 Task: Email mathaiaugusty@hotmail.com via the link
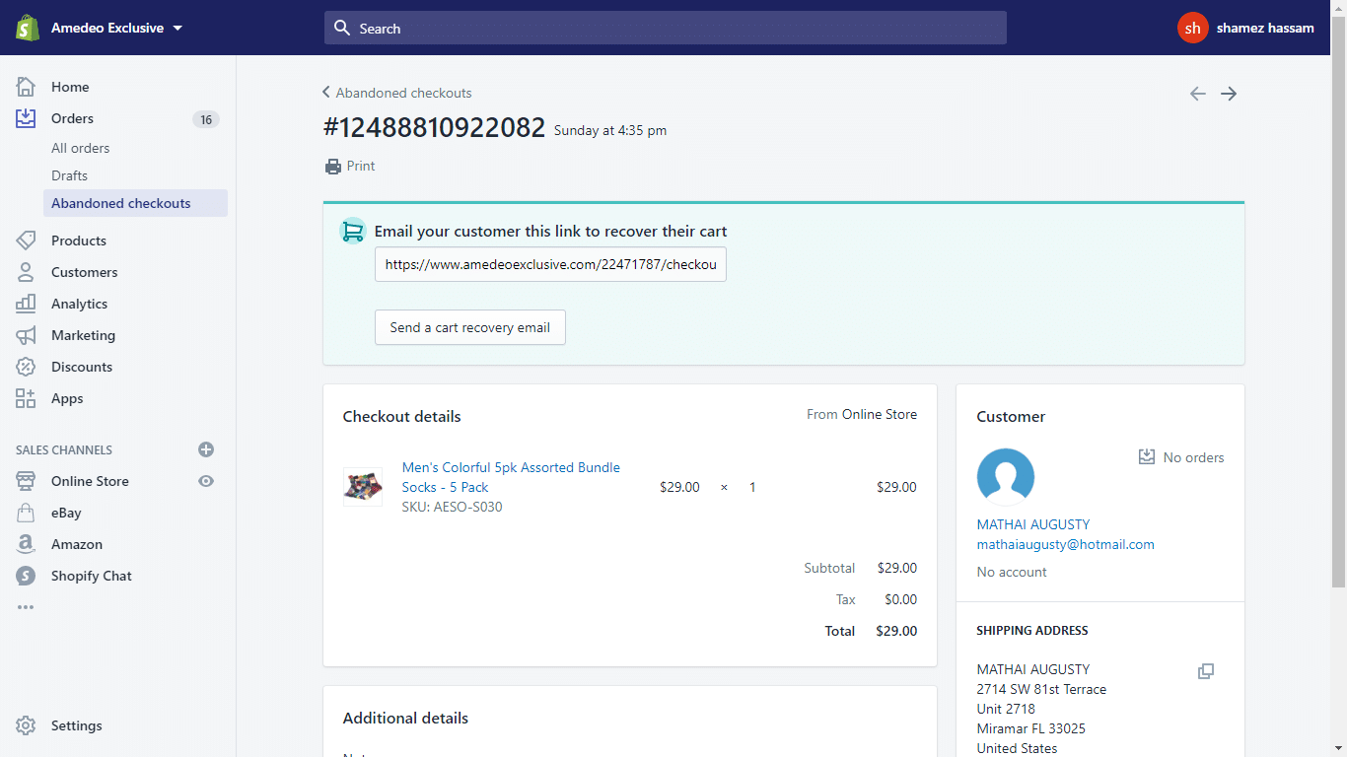1065,544
